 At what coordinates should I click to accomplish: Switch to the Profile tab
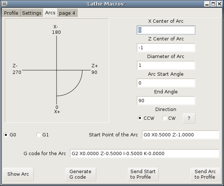pyautogui.click(x=11, y=13)
